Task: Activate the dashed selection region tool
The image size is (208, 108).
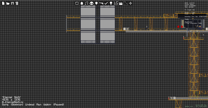Action: point(126,3)
